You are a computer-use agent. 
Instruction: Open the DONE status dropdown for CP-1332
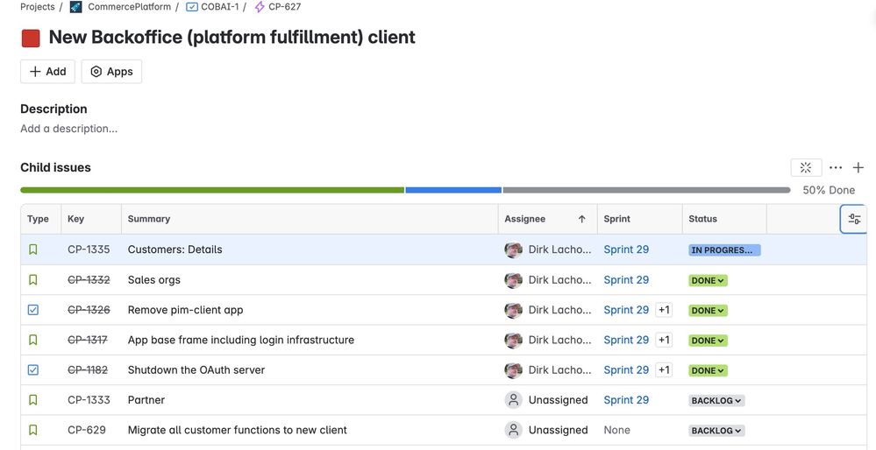708,280
